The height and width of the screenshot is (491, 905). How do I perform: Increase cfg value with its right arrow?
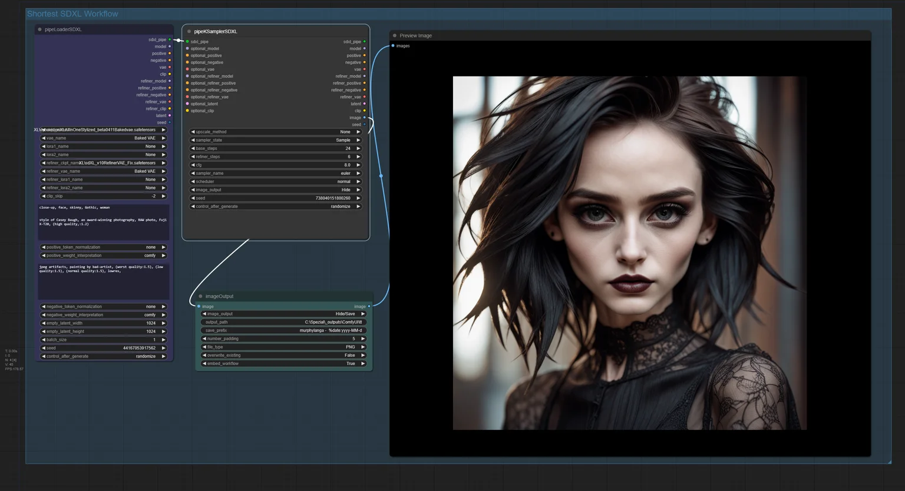coord(358,165)
